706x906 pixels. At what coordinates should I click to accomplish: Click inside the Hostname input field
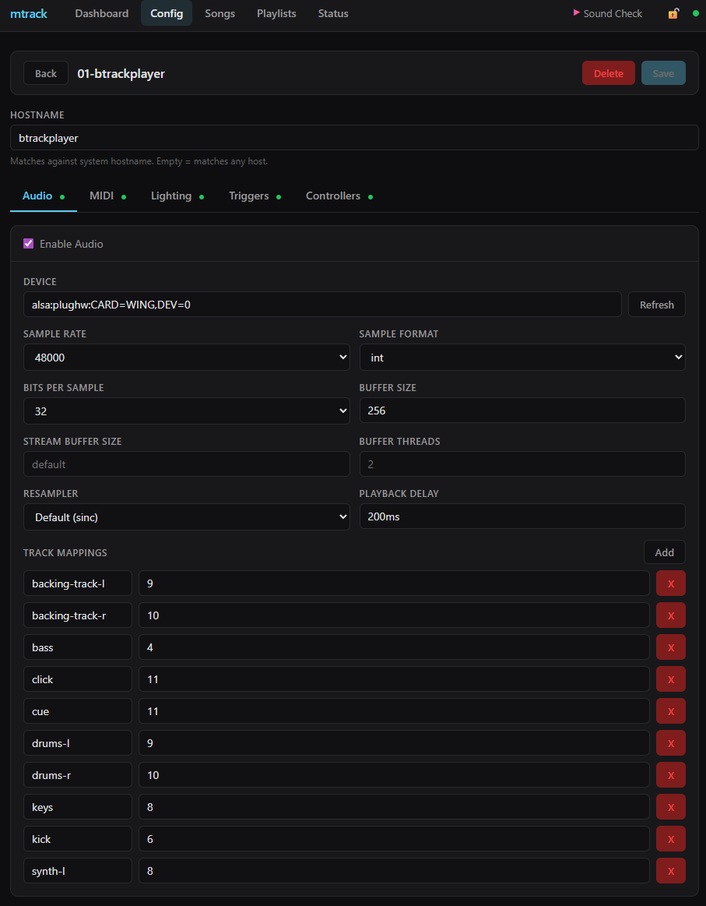353,137
